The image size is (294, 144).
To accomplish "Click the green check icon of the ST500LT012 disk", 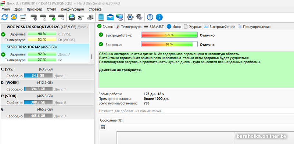I will (x=3, y=55).
